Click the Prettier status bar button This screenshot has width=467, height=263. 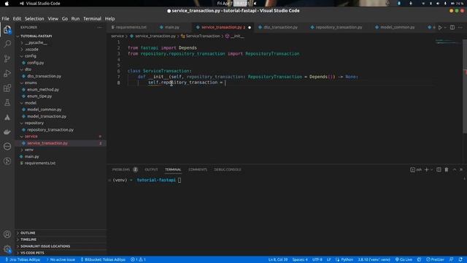click(x=435, y=259)
